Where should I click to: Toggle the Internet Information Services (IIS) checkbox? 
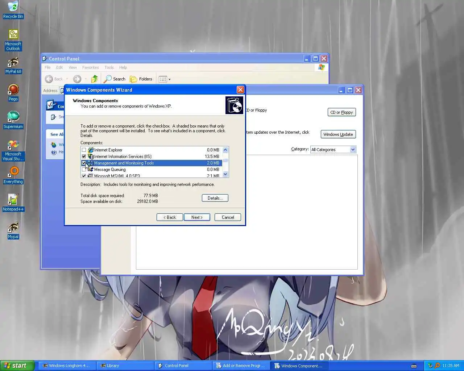pyautogui.click(x=84, y=156)
